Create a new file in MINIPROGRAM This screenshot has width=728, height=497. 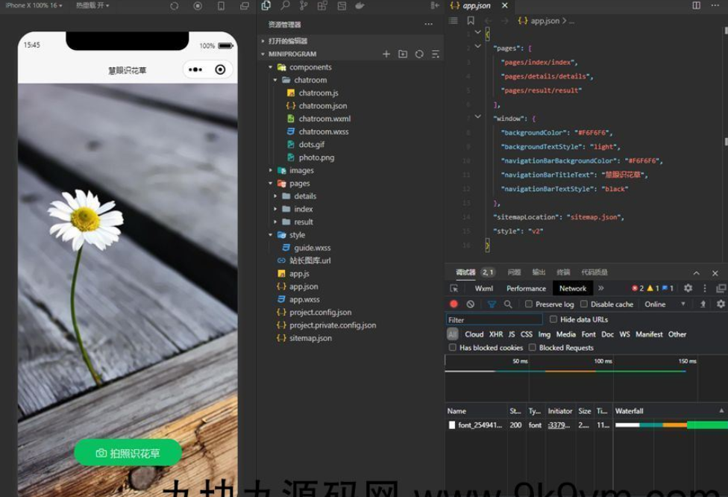(x=386, y=54)
